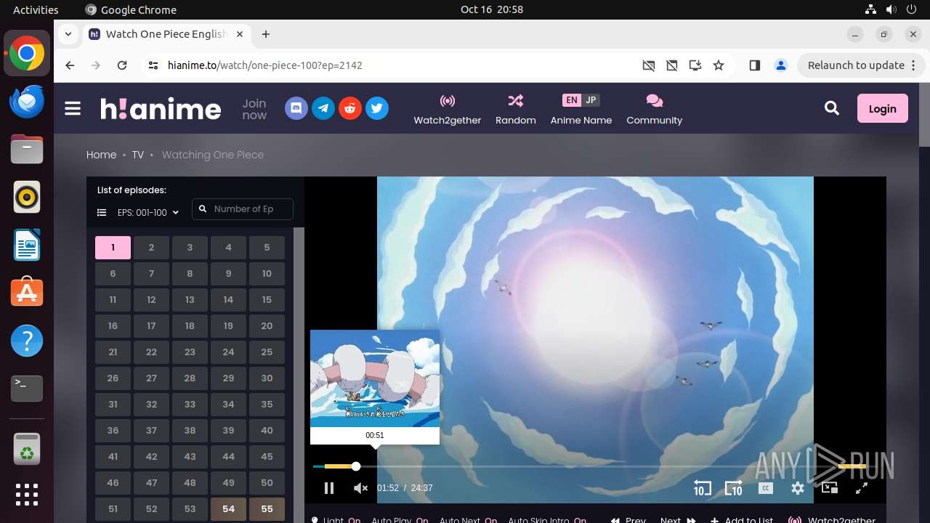This screenshot has width=930, height=523.
Task: Select the Watch One Piece tab
Action: click(x=166, y=34)
